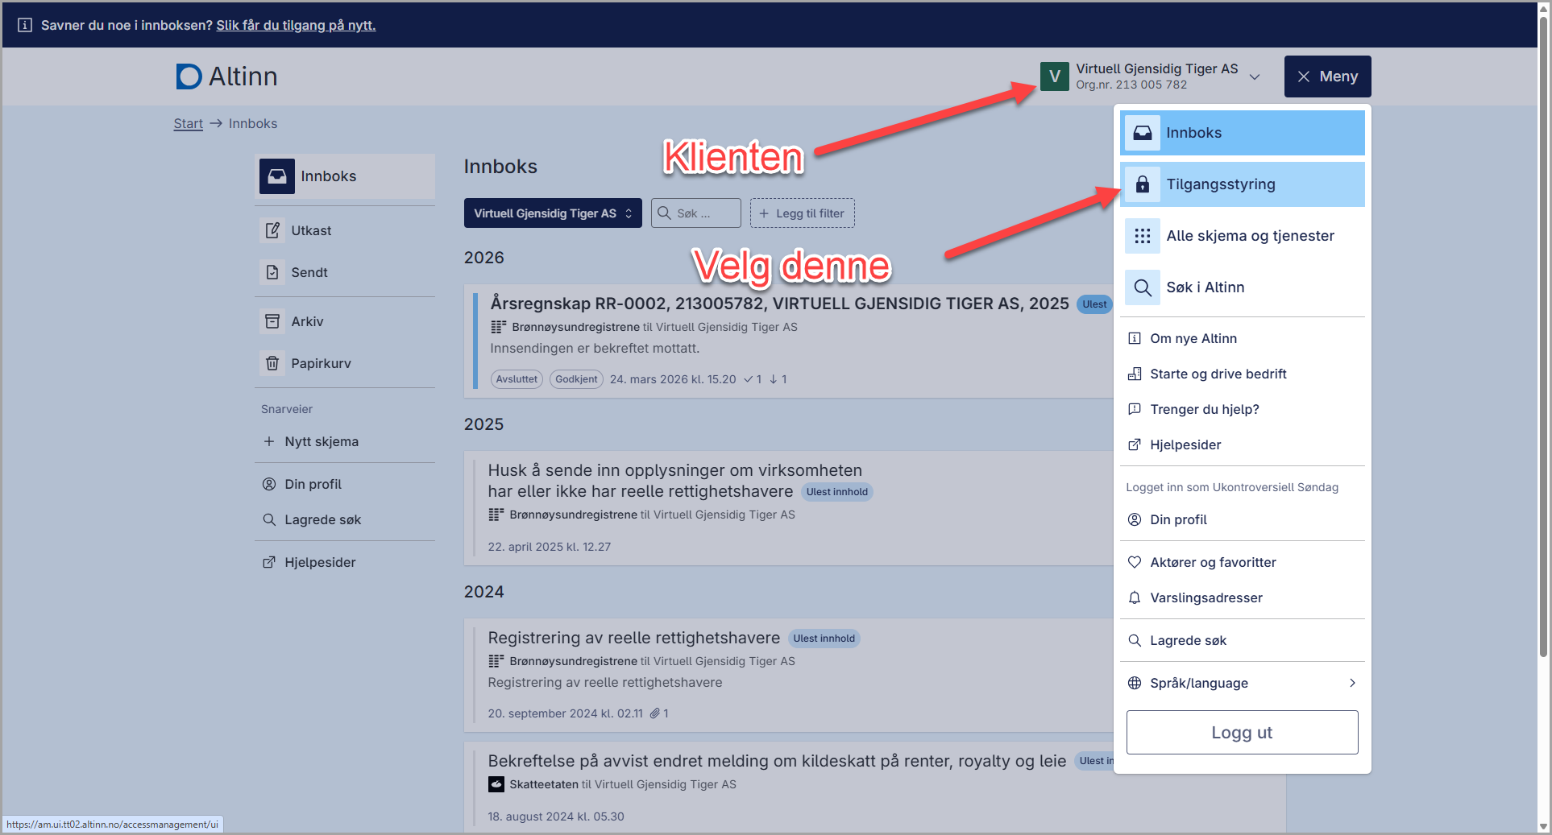Click the Avsluttet status tag
The width and height of the screenshot is (1552, 835).
517,379
